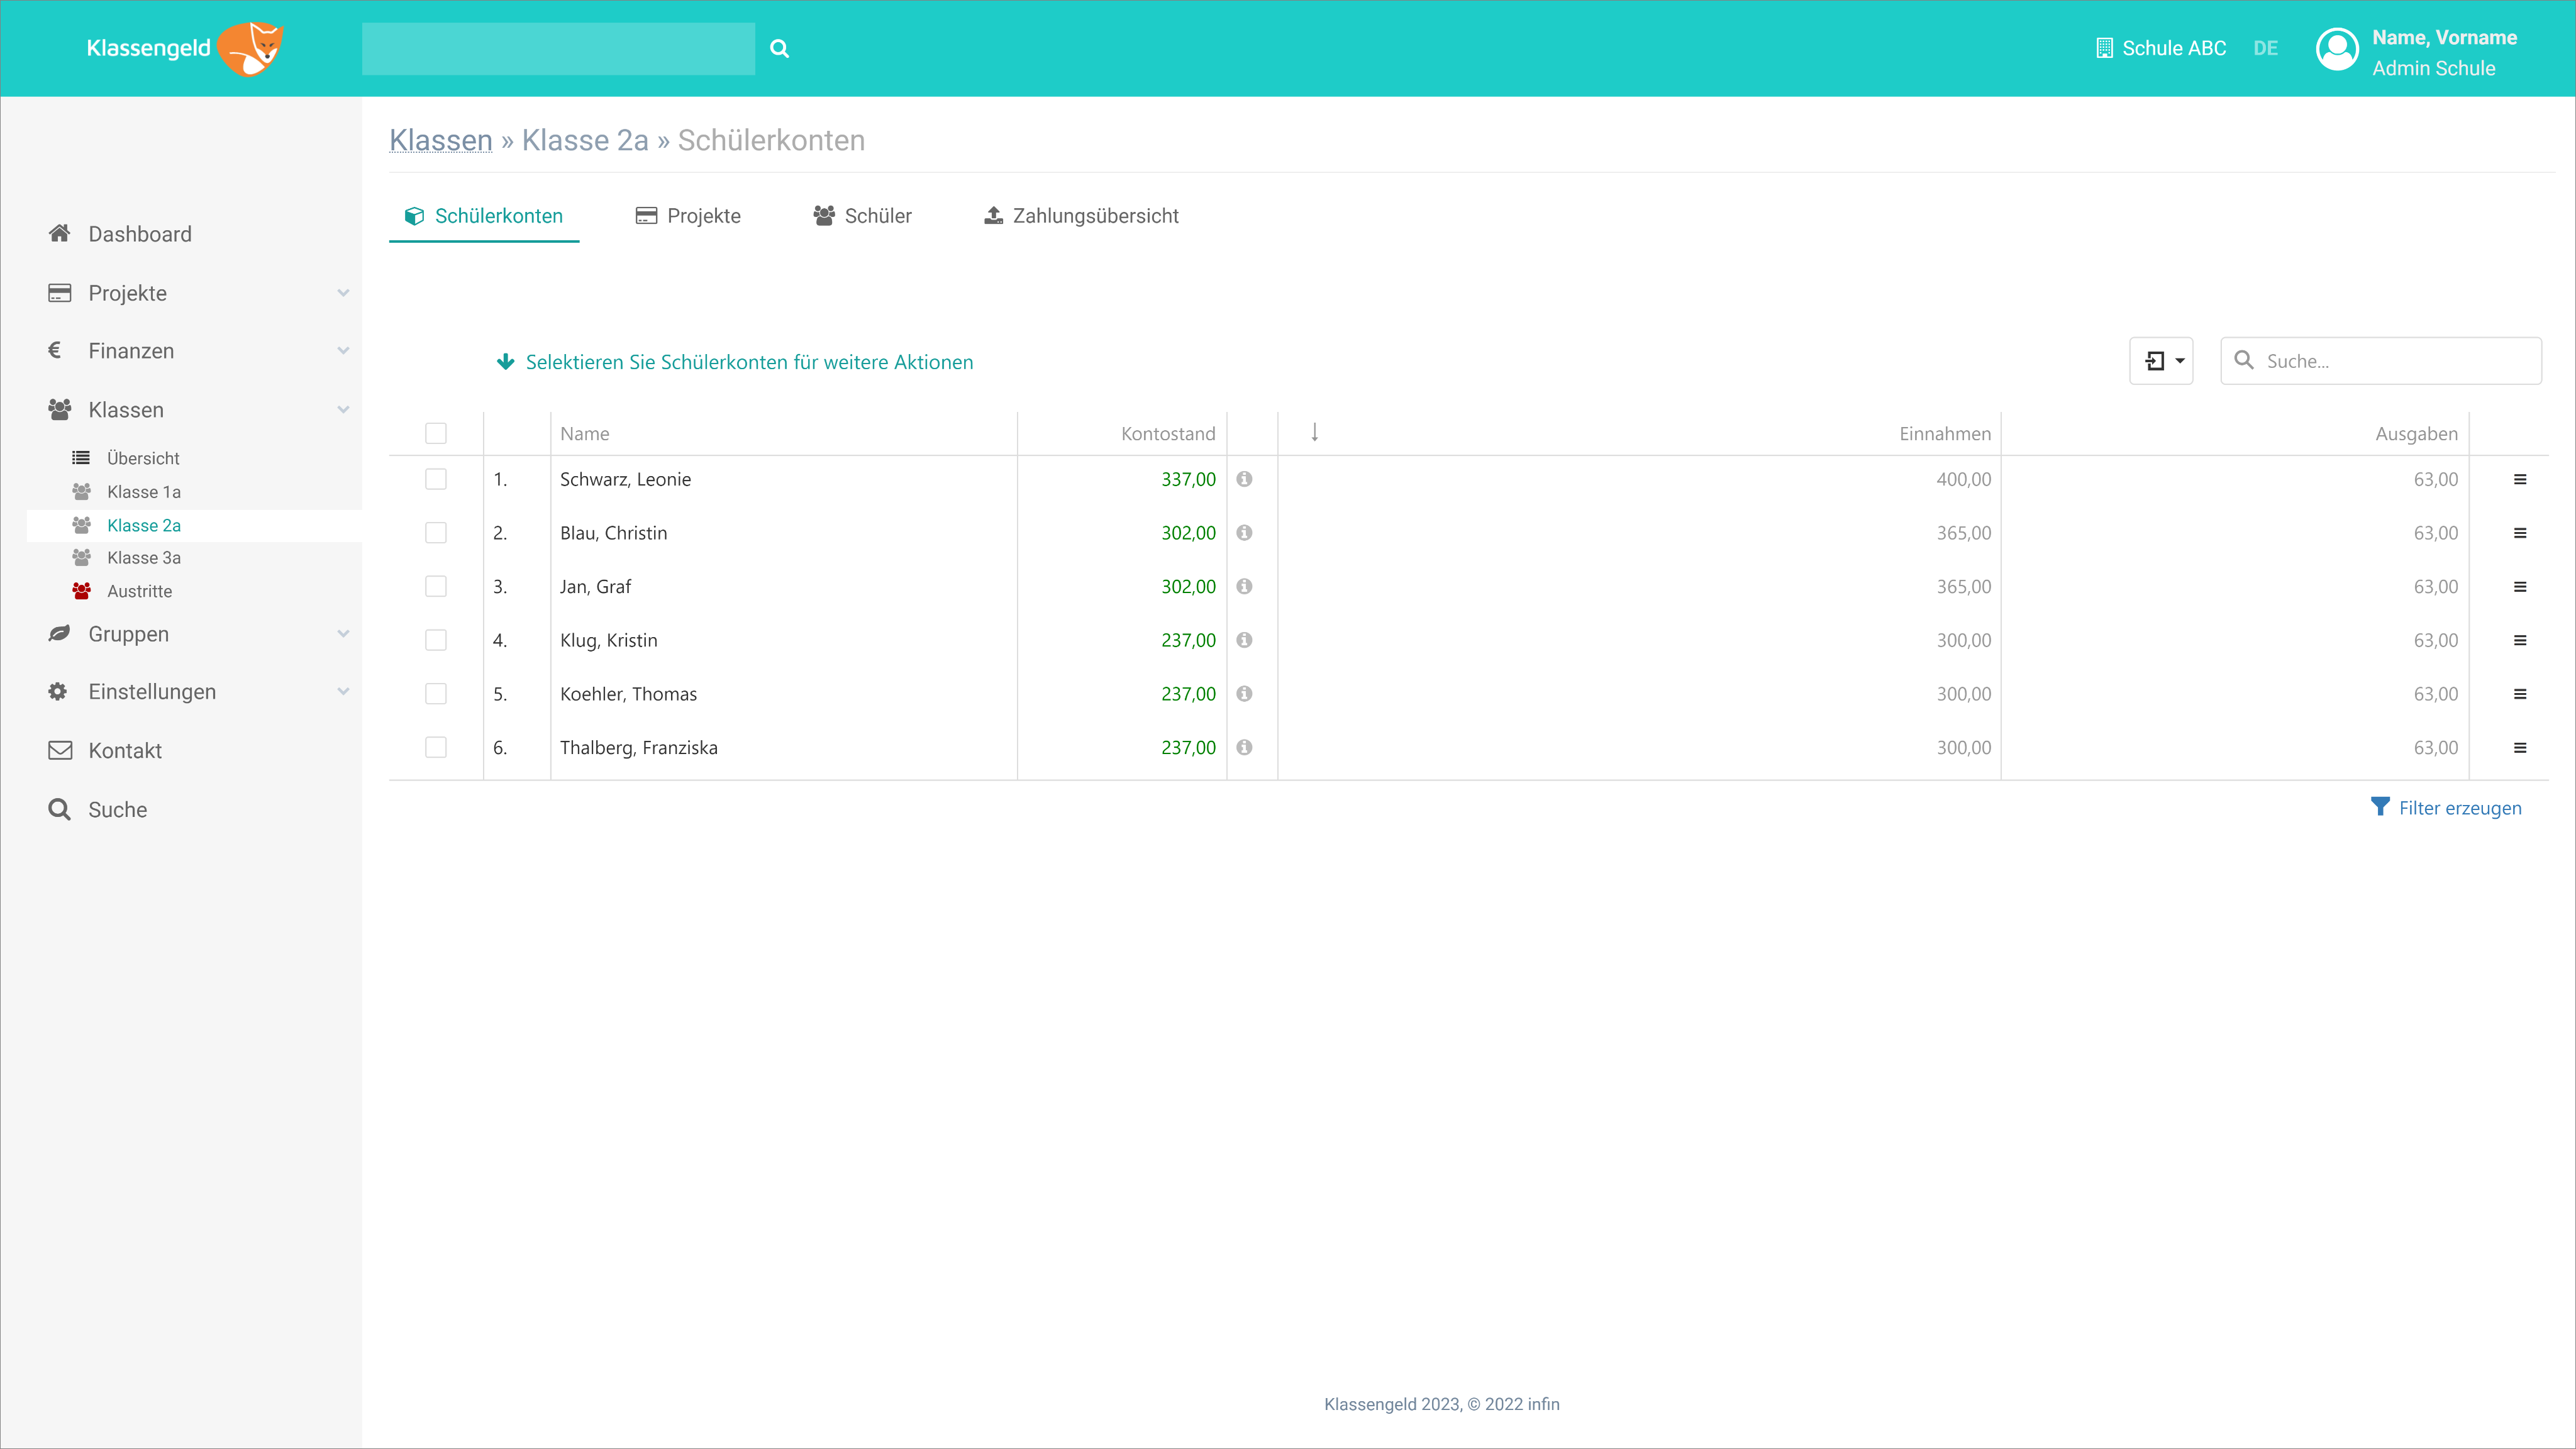Image resolution: width=2576 pixels, height=1449 pixels.
Task: Check the box for Thalberg, Franziska
Action: click(436, 748)
